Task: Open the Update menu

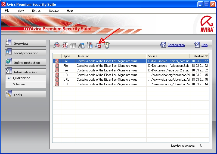Action: pos(54,11)
